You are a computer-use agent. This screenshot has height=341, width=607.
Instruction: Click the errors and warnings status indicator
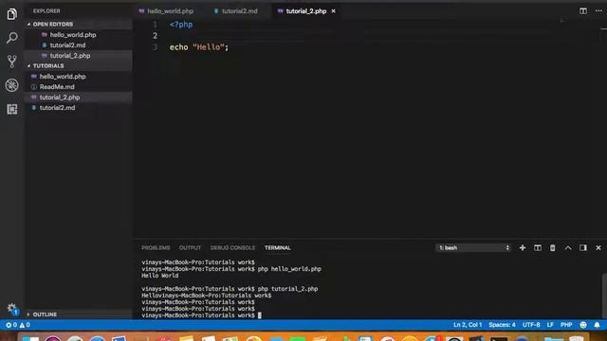18,325
